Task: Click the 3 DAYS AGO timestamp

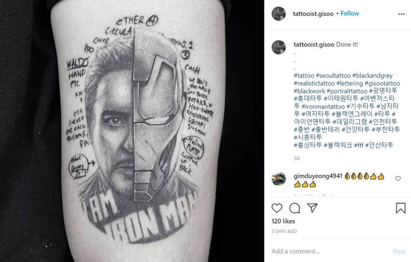Action: pyautogui.click(x=284, y=231)
